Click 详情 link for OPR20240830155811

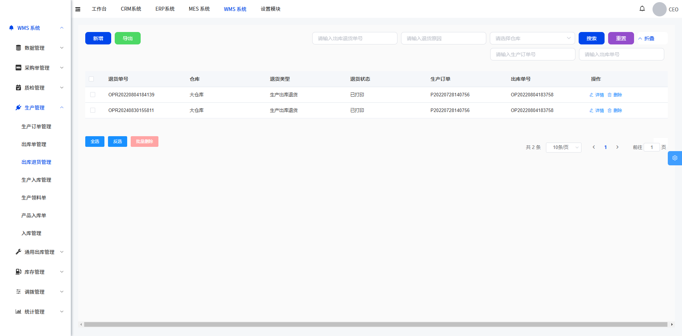pyautogui.click(x=597, y=111)
